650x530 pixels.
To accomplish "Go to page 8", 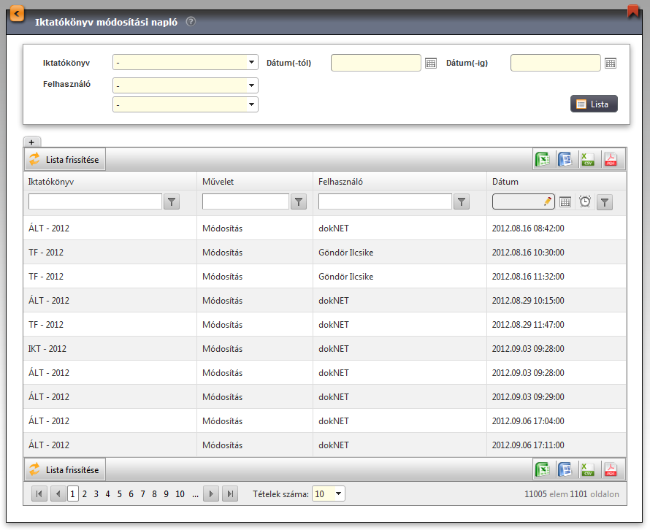I will tap(154, 494).
